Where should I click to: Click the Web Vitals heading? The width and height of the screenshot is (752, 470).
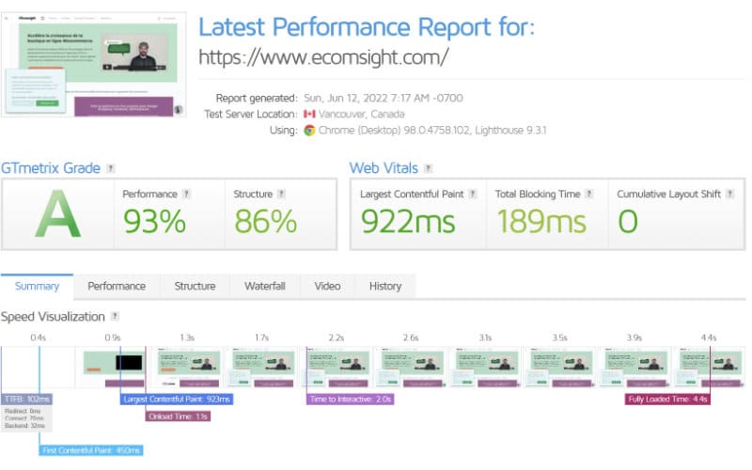[x=384, y=168]
